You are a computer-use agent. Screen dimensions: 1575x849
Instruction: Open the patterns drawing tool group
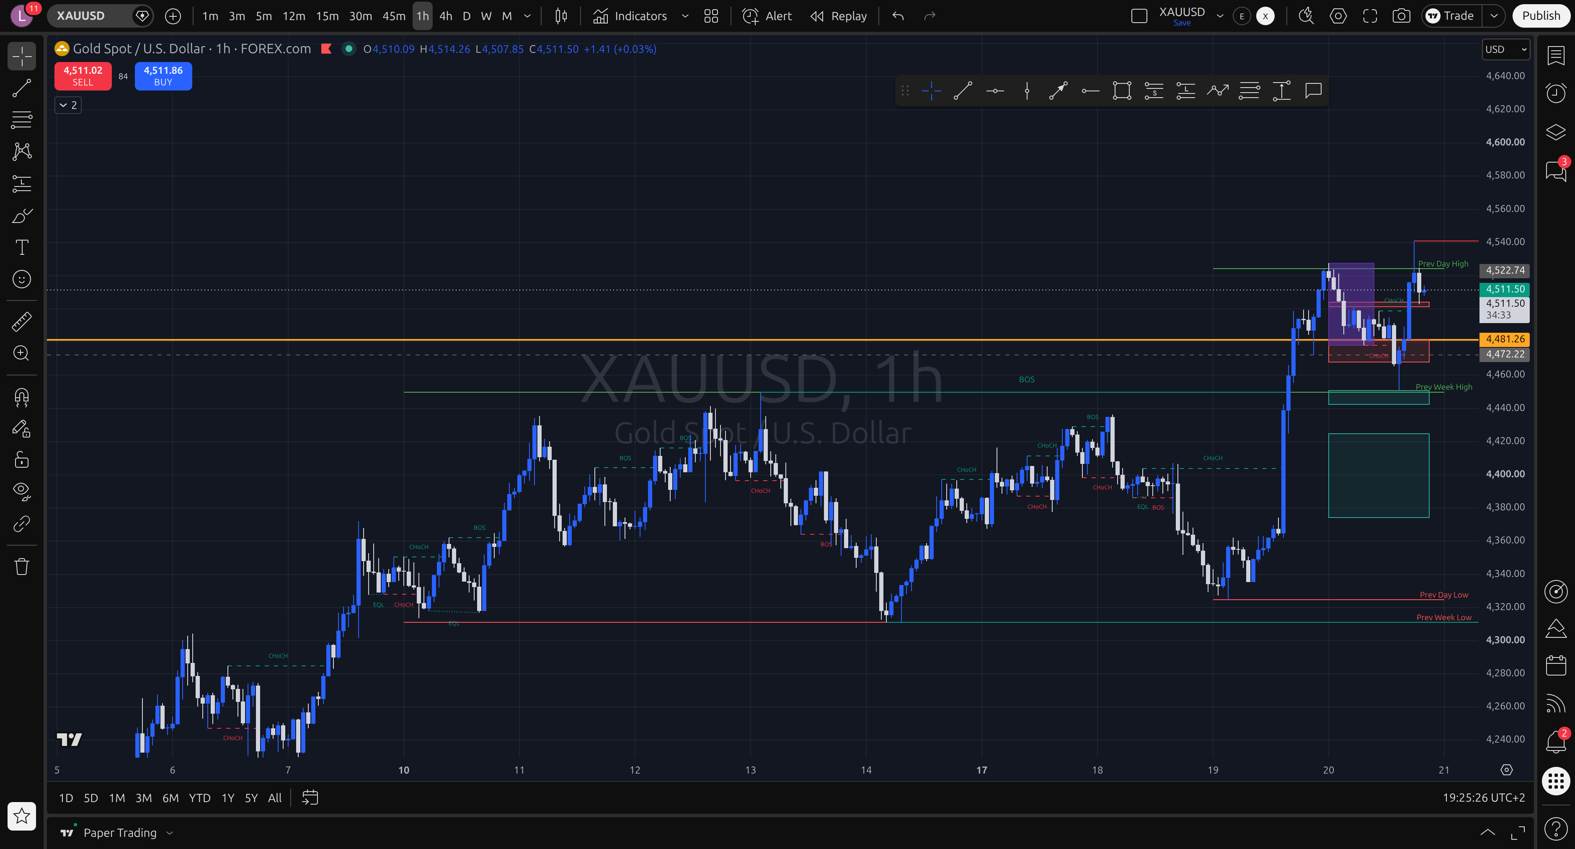click(x=22, y=152)
